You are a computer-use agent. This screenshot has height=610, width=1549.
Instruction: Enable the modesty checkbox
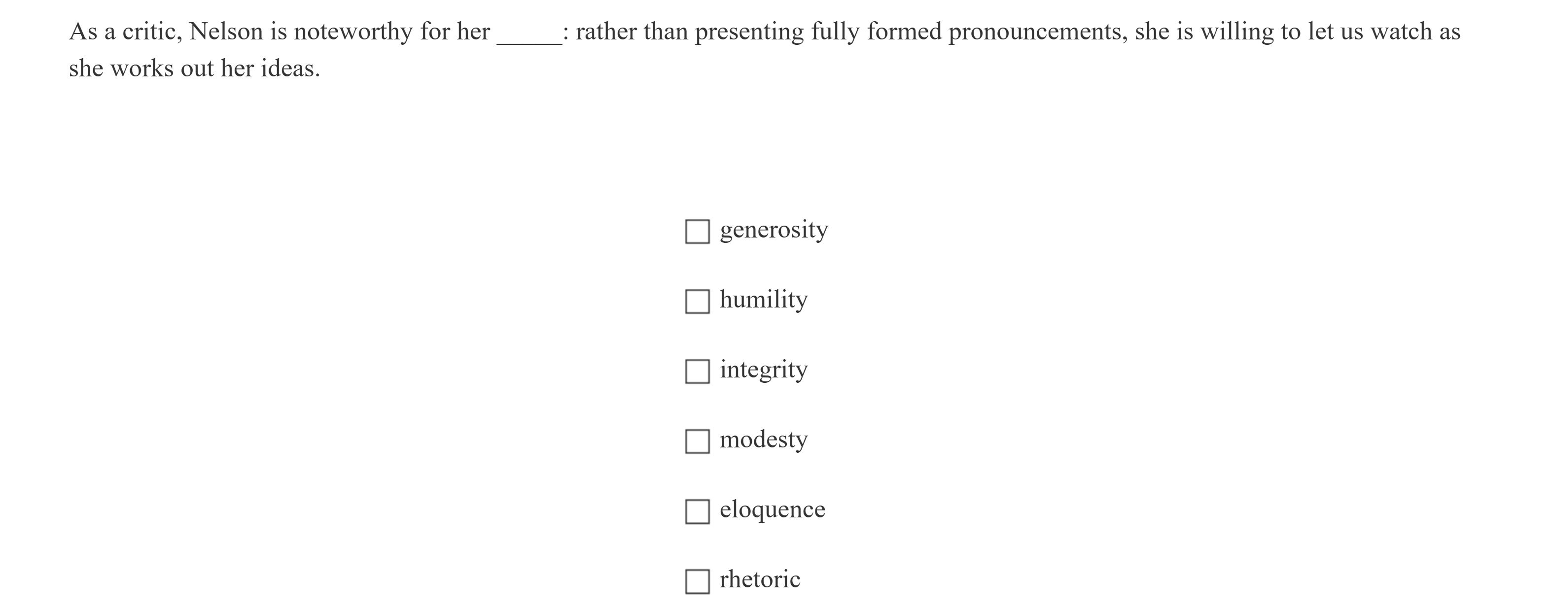[x=697, y=441]
